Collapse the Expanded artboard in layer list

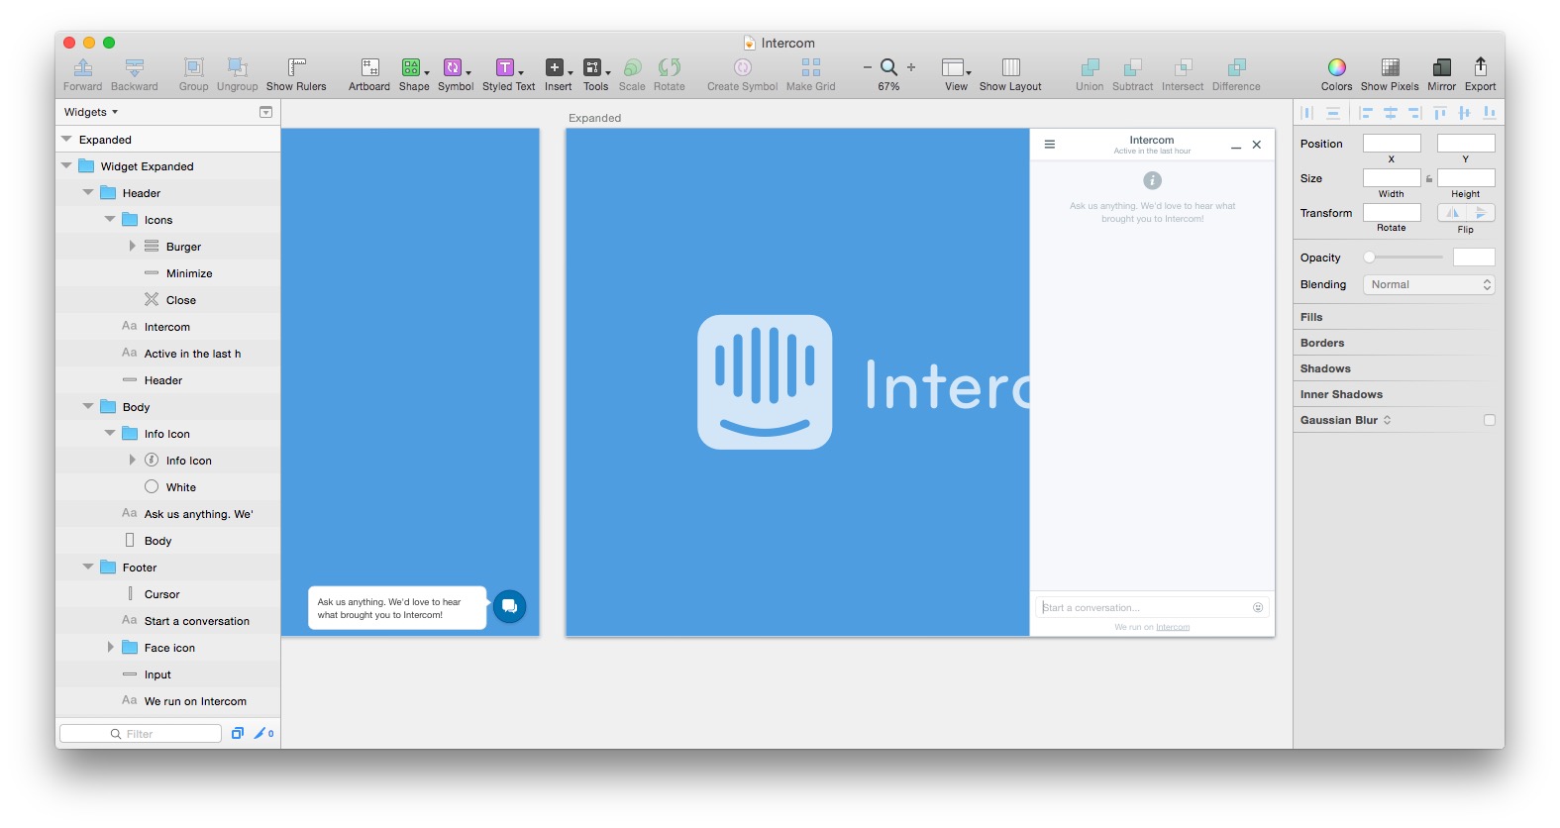point(66,140)
